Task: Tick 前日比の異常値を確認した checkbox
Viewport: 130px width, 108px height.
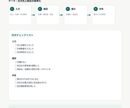Action: click(16, 66)
